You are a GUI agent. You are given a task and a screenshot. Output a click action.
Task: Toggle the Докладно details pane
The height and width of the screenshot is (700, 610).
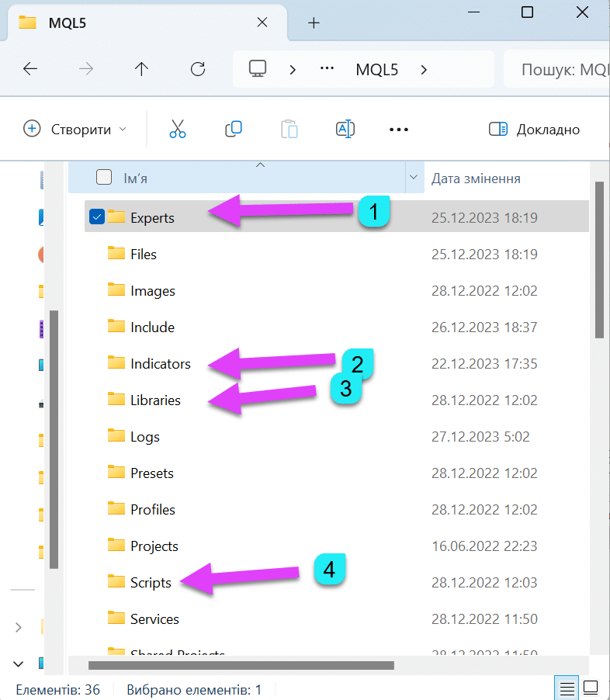point(535,130)
